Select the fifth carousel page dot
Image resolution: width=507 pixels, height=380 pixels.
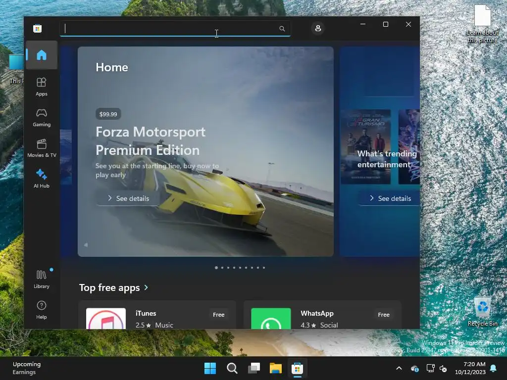(x=240, y=268)
